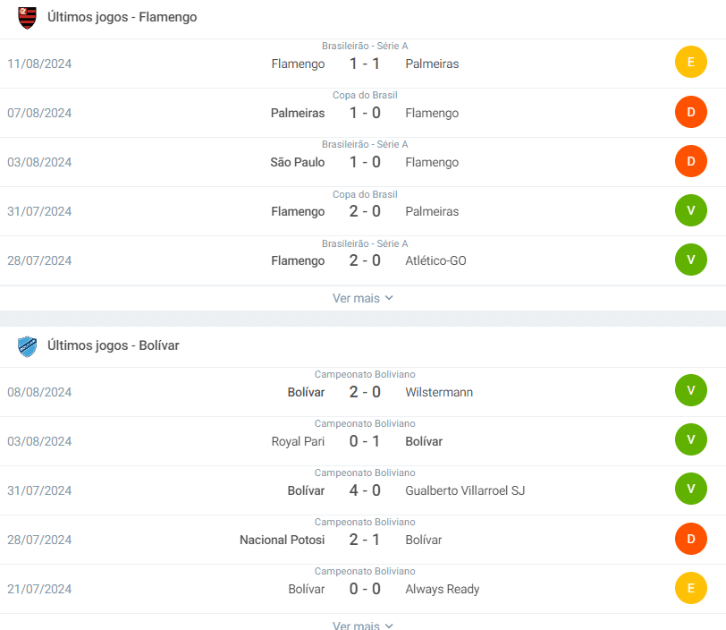Image resolution: width=726 pixels, height=630 pixels.
Task: Click the green V badge for Bolívar 2-0 Wilstermann
Action: point(691,391)
